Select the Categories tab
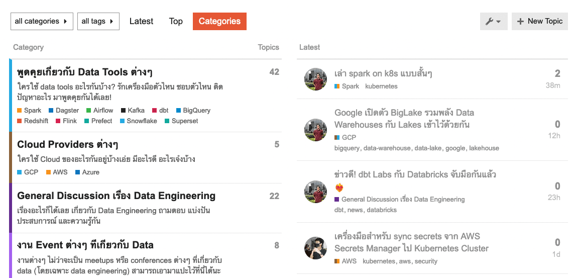 coord(219,21)
